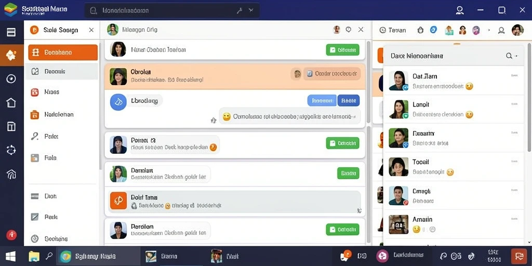532x266 pixels.
Task: Click the green button in the top message row
Action: tap(343, 50)
